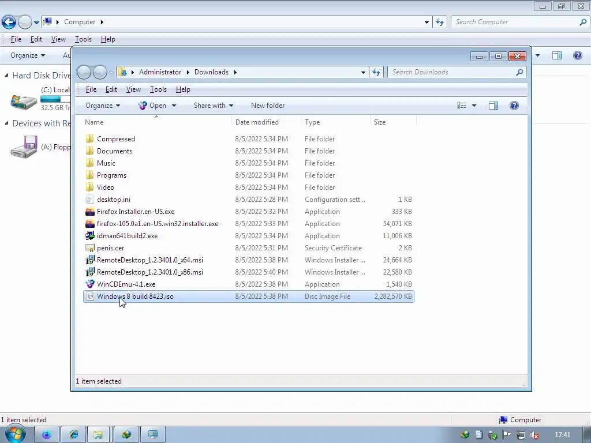Click the Disc Image File type cell
Viewport: 591px width, 443px height.
[x=328, y=296]
